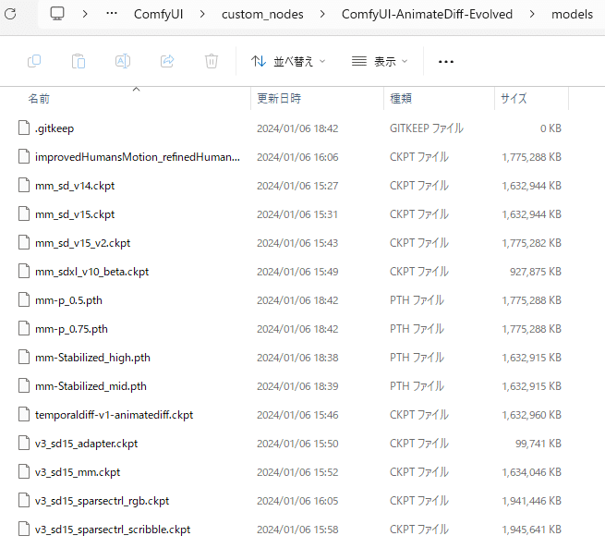This screenshot has width=605, height=548.
Task: Open the 表示 view dropdown
Action: (x=380, y=61)
